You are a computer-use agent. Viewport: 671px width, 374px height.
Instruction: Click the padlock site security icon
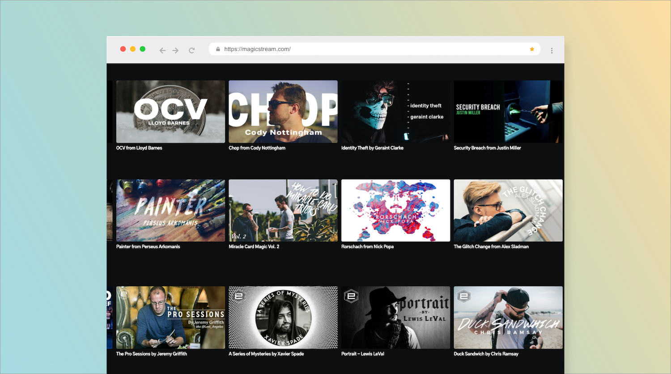[x=218, y=49]
